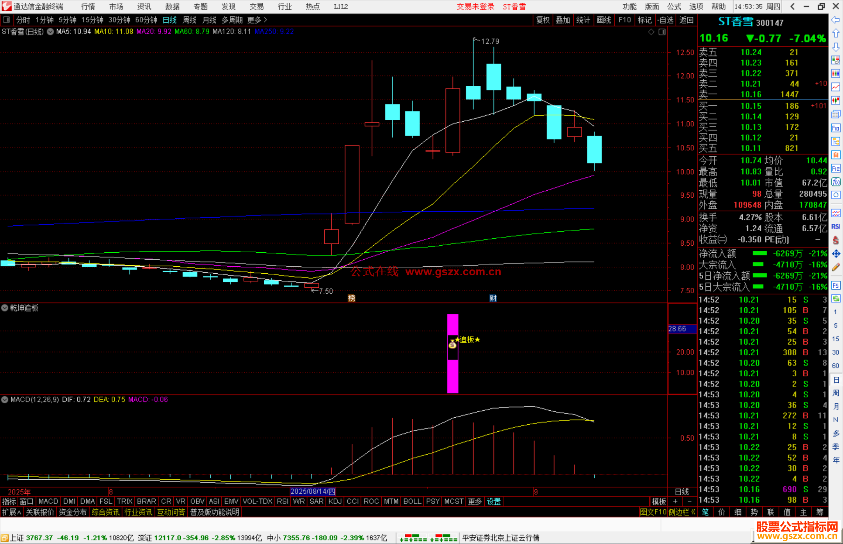
Task: Expand the 扩展 panel arrow
Action: click(x=12, y=512)
